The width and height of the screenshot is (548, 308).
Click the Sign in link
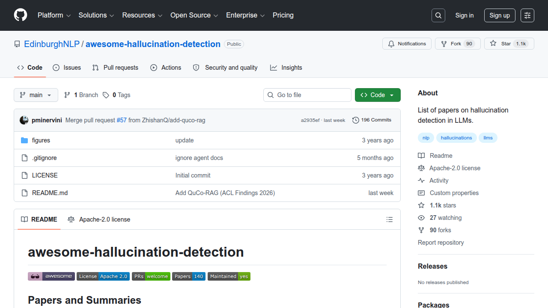click(x=465, y=15)
